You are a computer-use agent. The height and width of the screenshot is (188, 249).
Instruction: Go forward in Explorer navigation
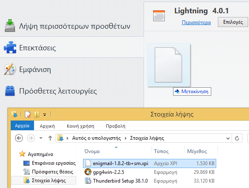pos(31,138)
